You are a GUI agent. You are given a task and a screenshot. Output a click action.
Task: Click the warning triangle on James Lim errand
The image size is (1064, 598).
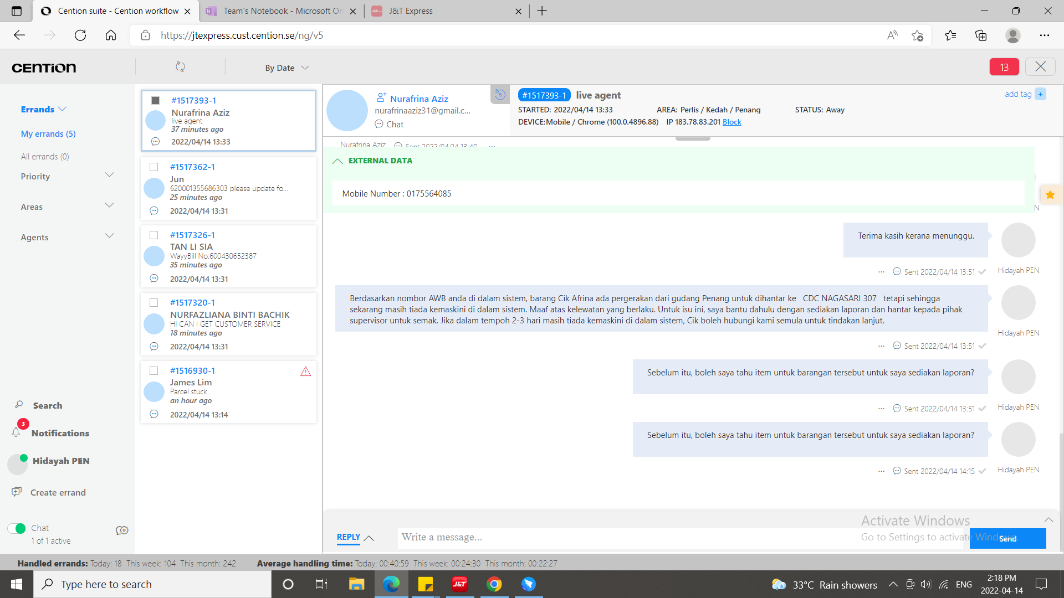(x=305, y=371)
